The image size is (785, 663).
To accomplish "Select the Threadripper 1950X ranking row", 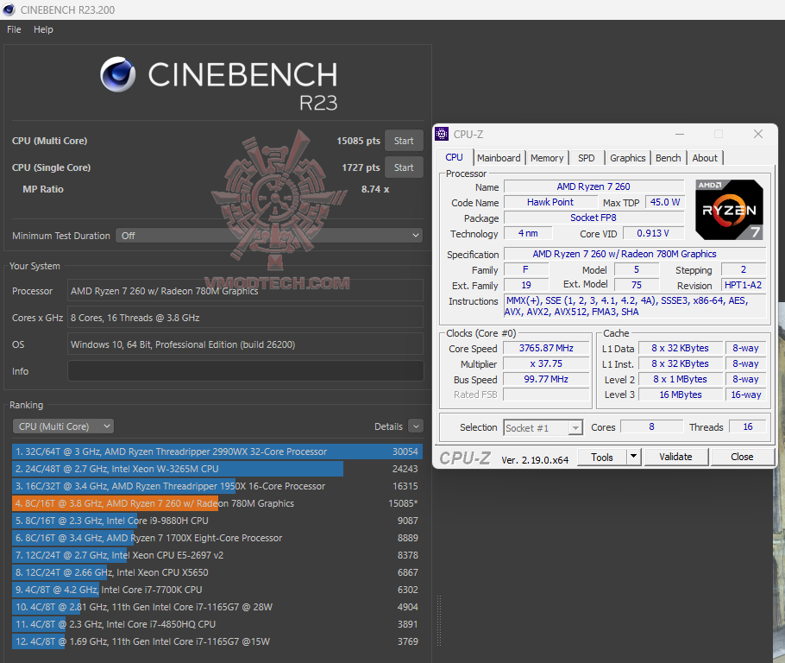I will coord(217,486).
